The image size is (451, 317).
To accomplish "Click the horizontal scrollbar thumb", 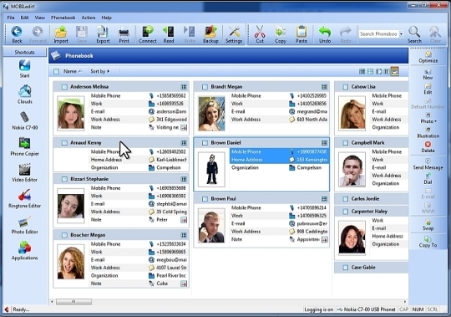I will (74, 302).
